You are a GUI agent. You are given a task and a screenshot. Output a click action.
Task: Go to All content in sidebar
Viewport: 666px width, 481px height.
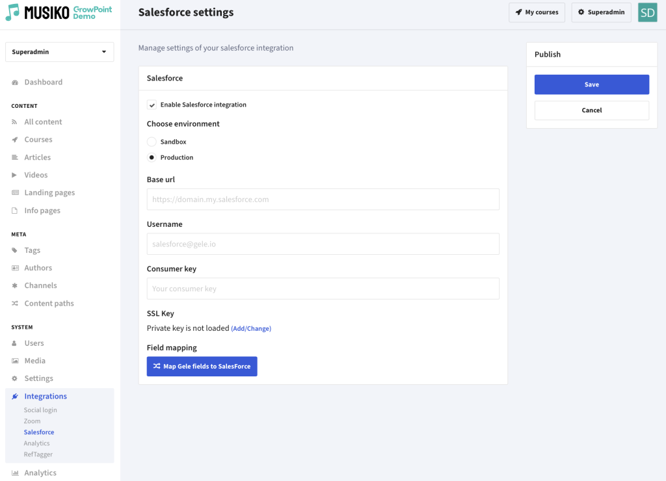pos(44,122)
